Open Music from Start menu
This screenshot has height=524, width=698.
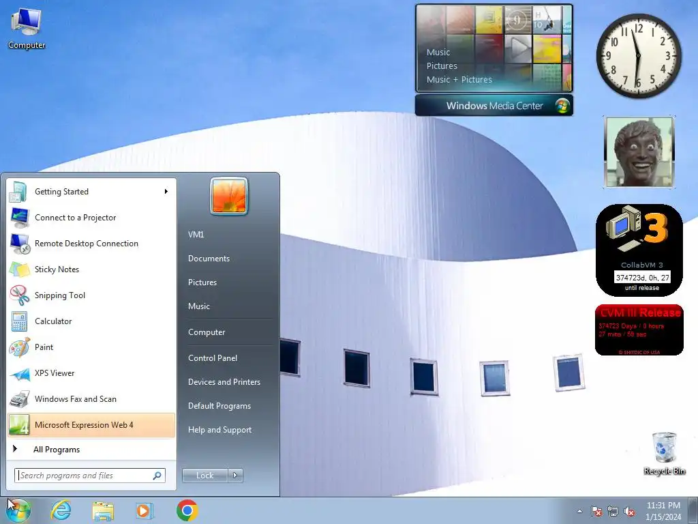198,306
